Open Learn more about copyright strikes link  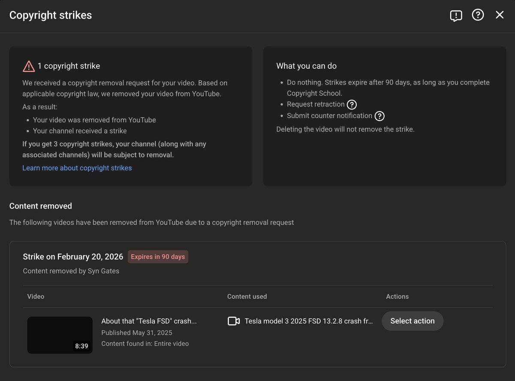click(x=77, y=168)
